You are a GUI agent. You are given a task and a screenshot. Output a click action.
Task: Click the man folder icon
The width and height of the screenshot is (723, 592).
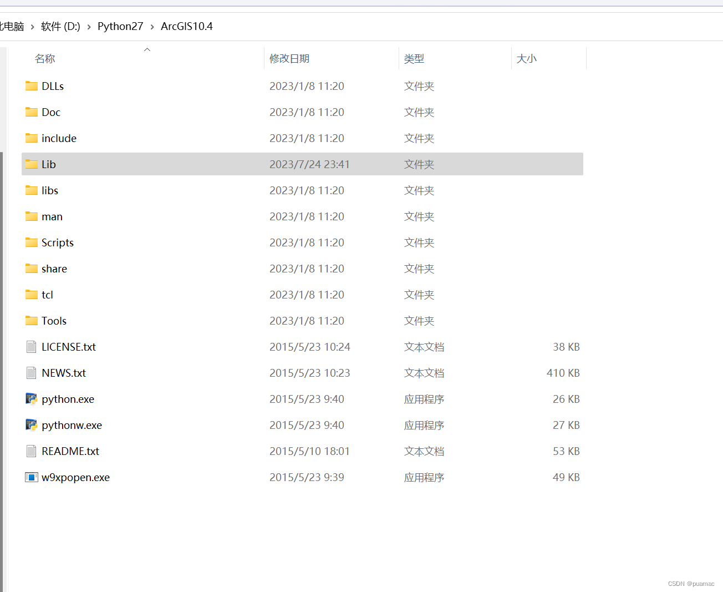(32, 216)
